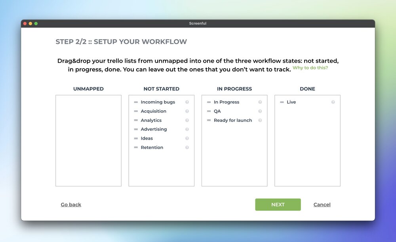Select the Acquisition list name
The image size is (396, 242).
click(154, 111)
